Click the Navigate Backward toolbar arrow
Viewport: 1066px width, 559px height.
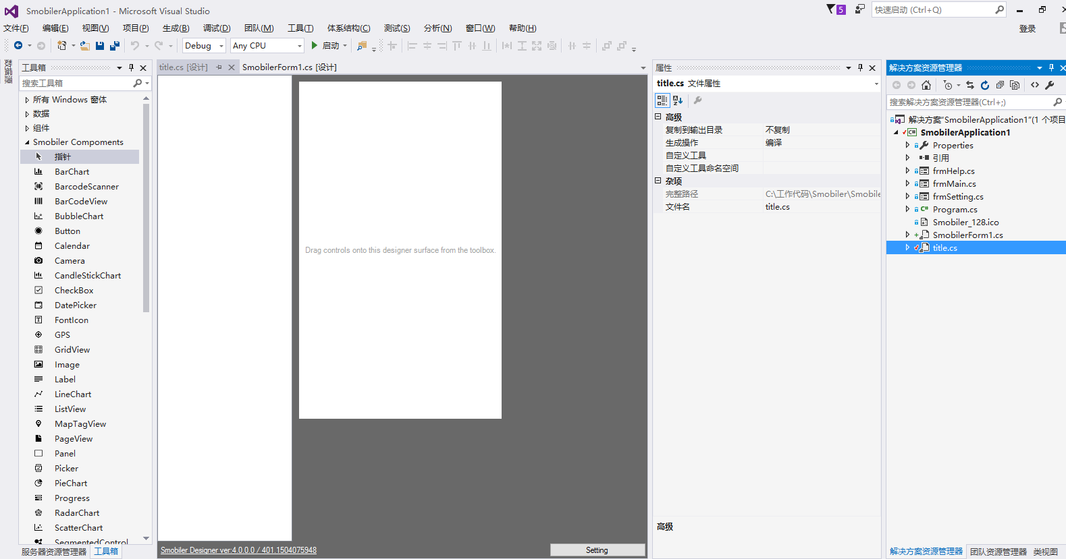point(18,45)
